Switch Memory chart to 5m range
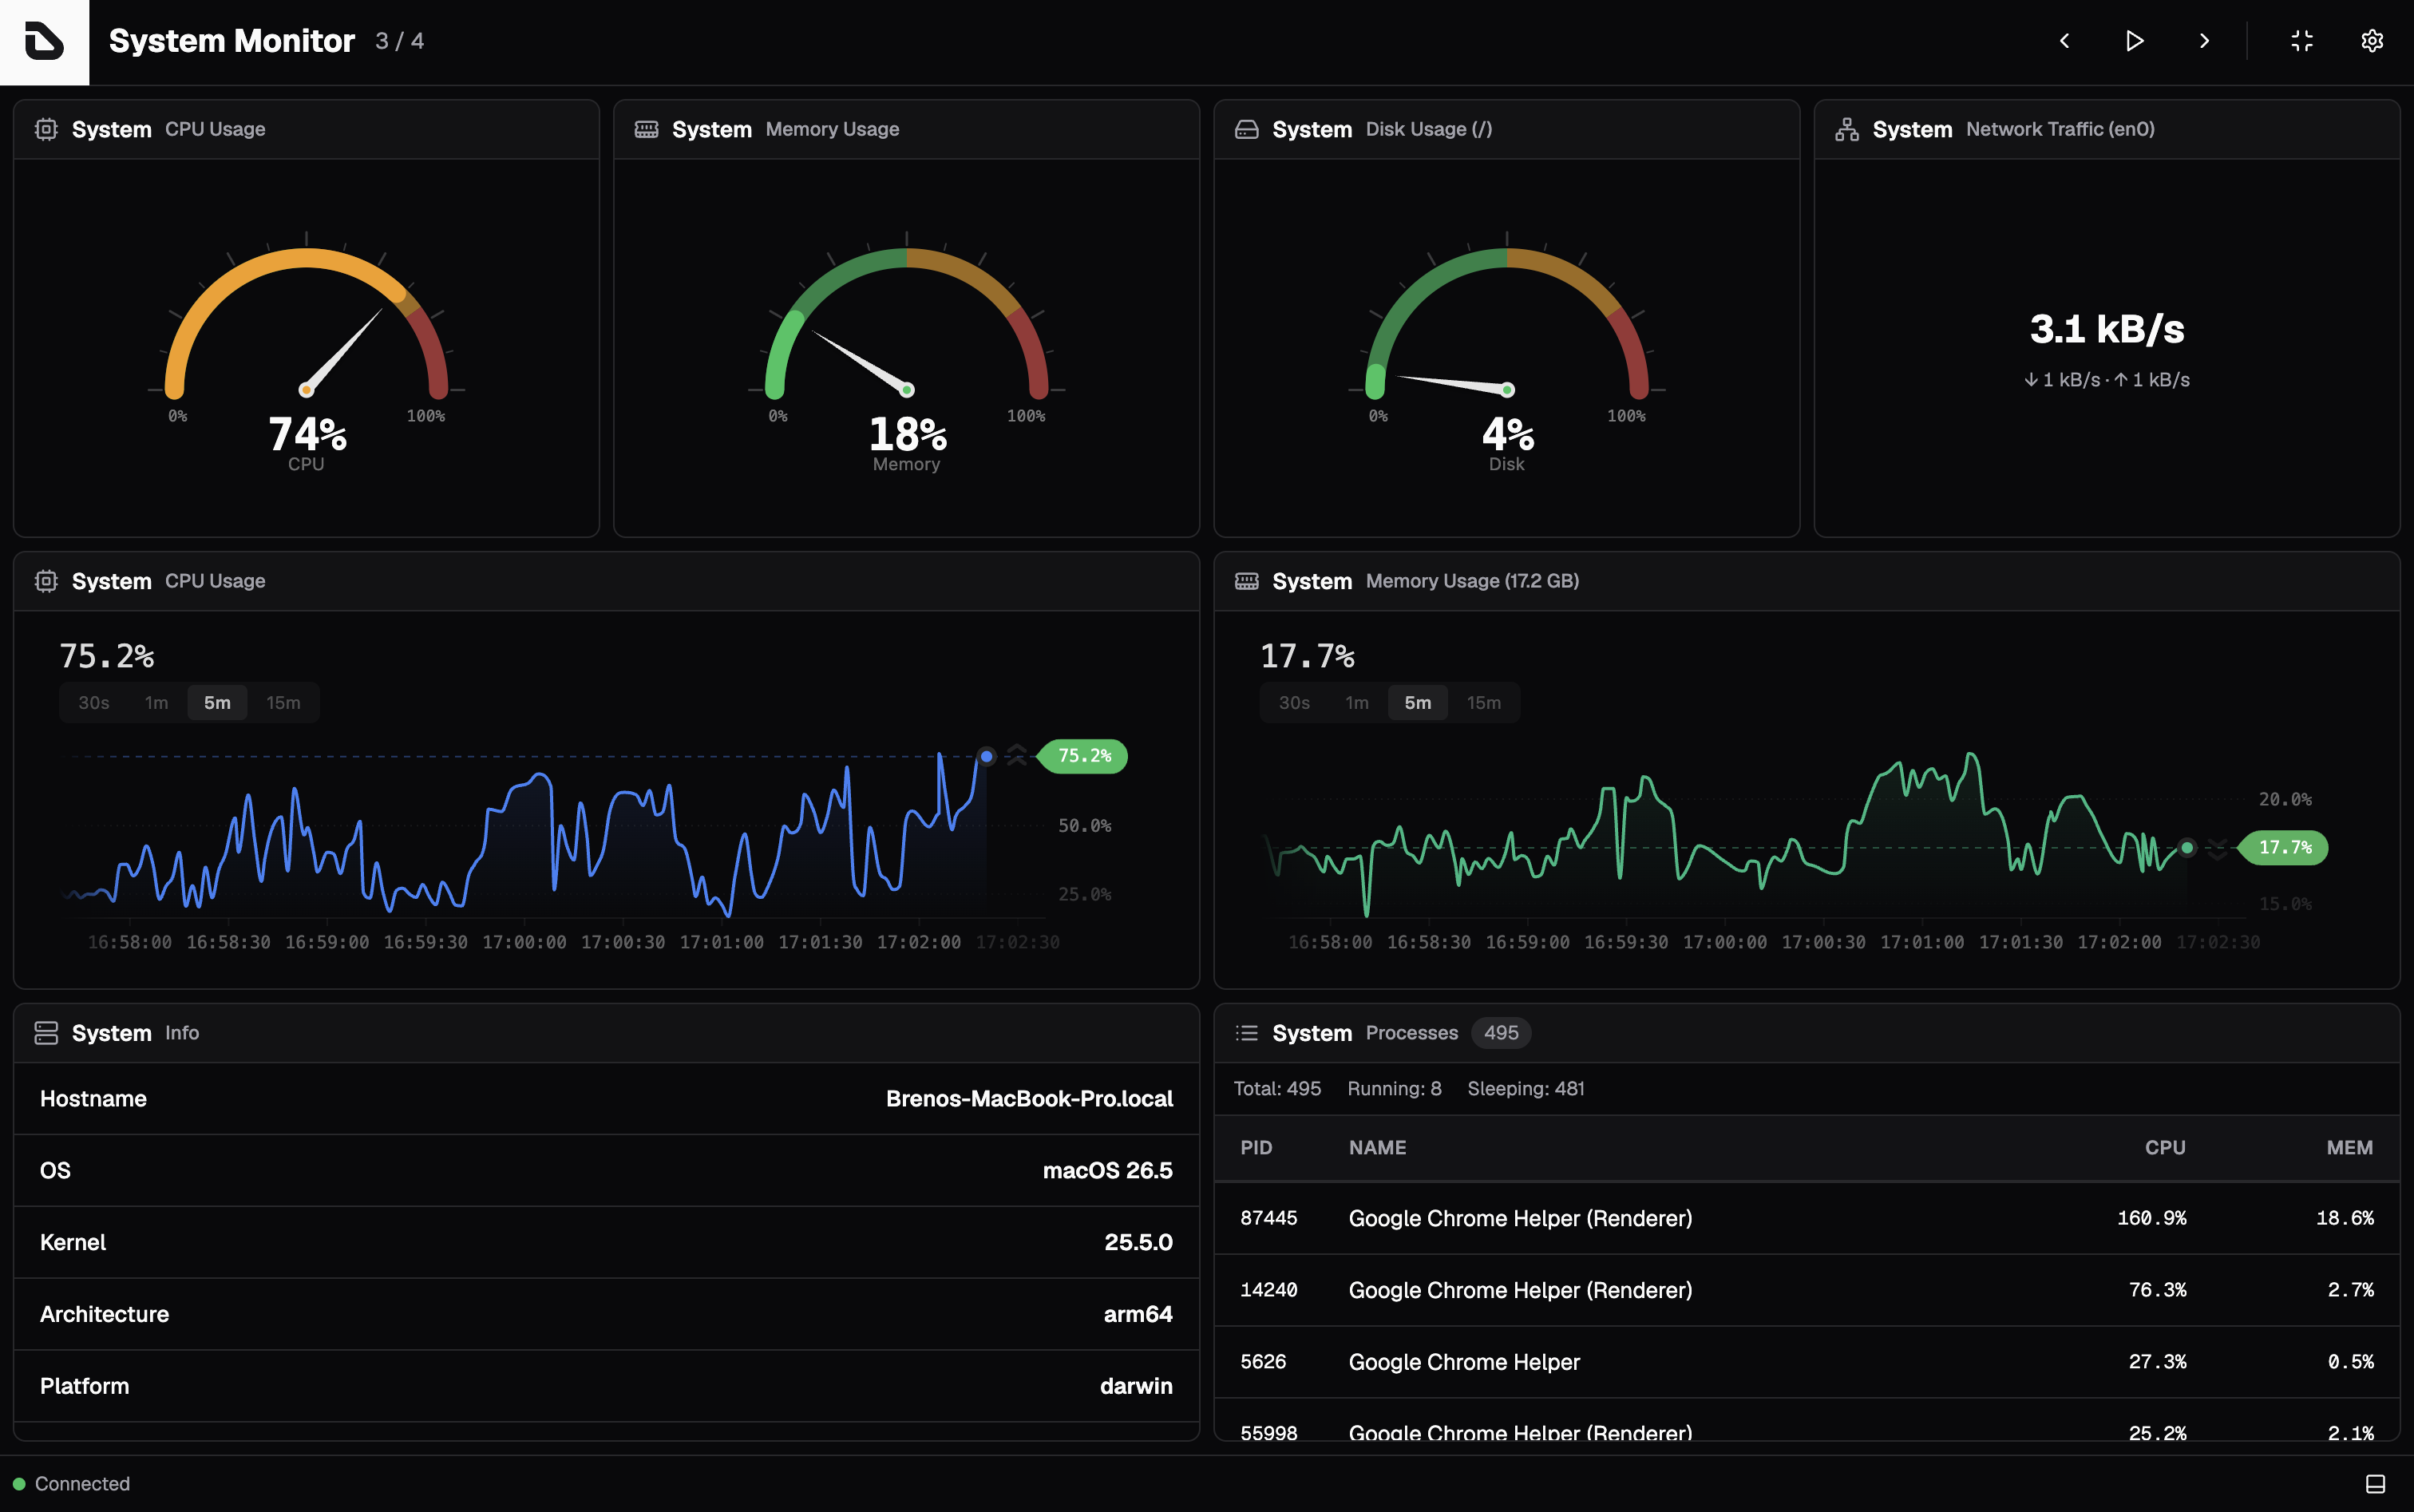The height and width of the screenshot is (1512, 2414). (1417, 703)
